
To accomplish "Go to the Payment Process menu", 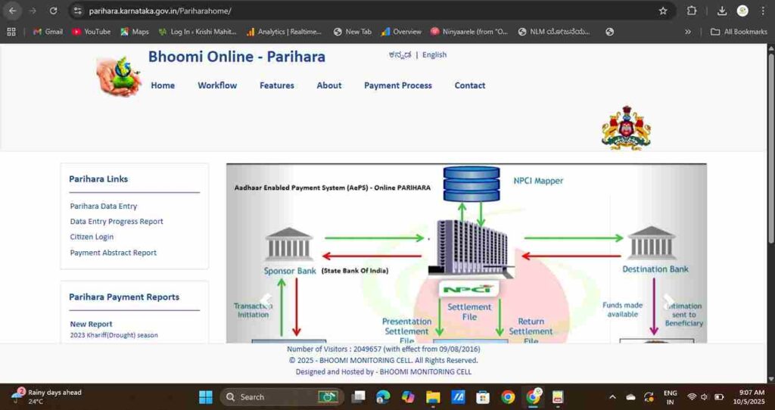I will tap(397, 85).
